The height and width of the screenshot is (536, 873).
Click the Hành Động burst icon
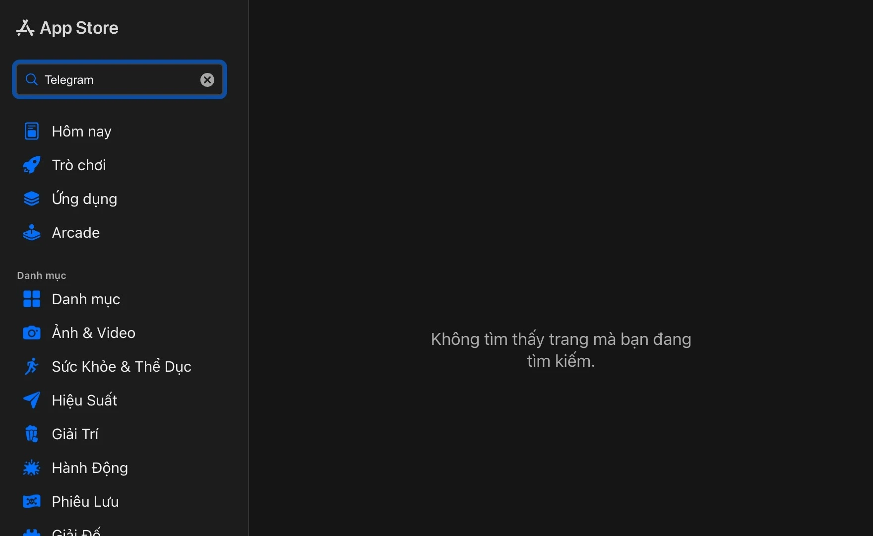tap(32, 468)
